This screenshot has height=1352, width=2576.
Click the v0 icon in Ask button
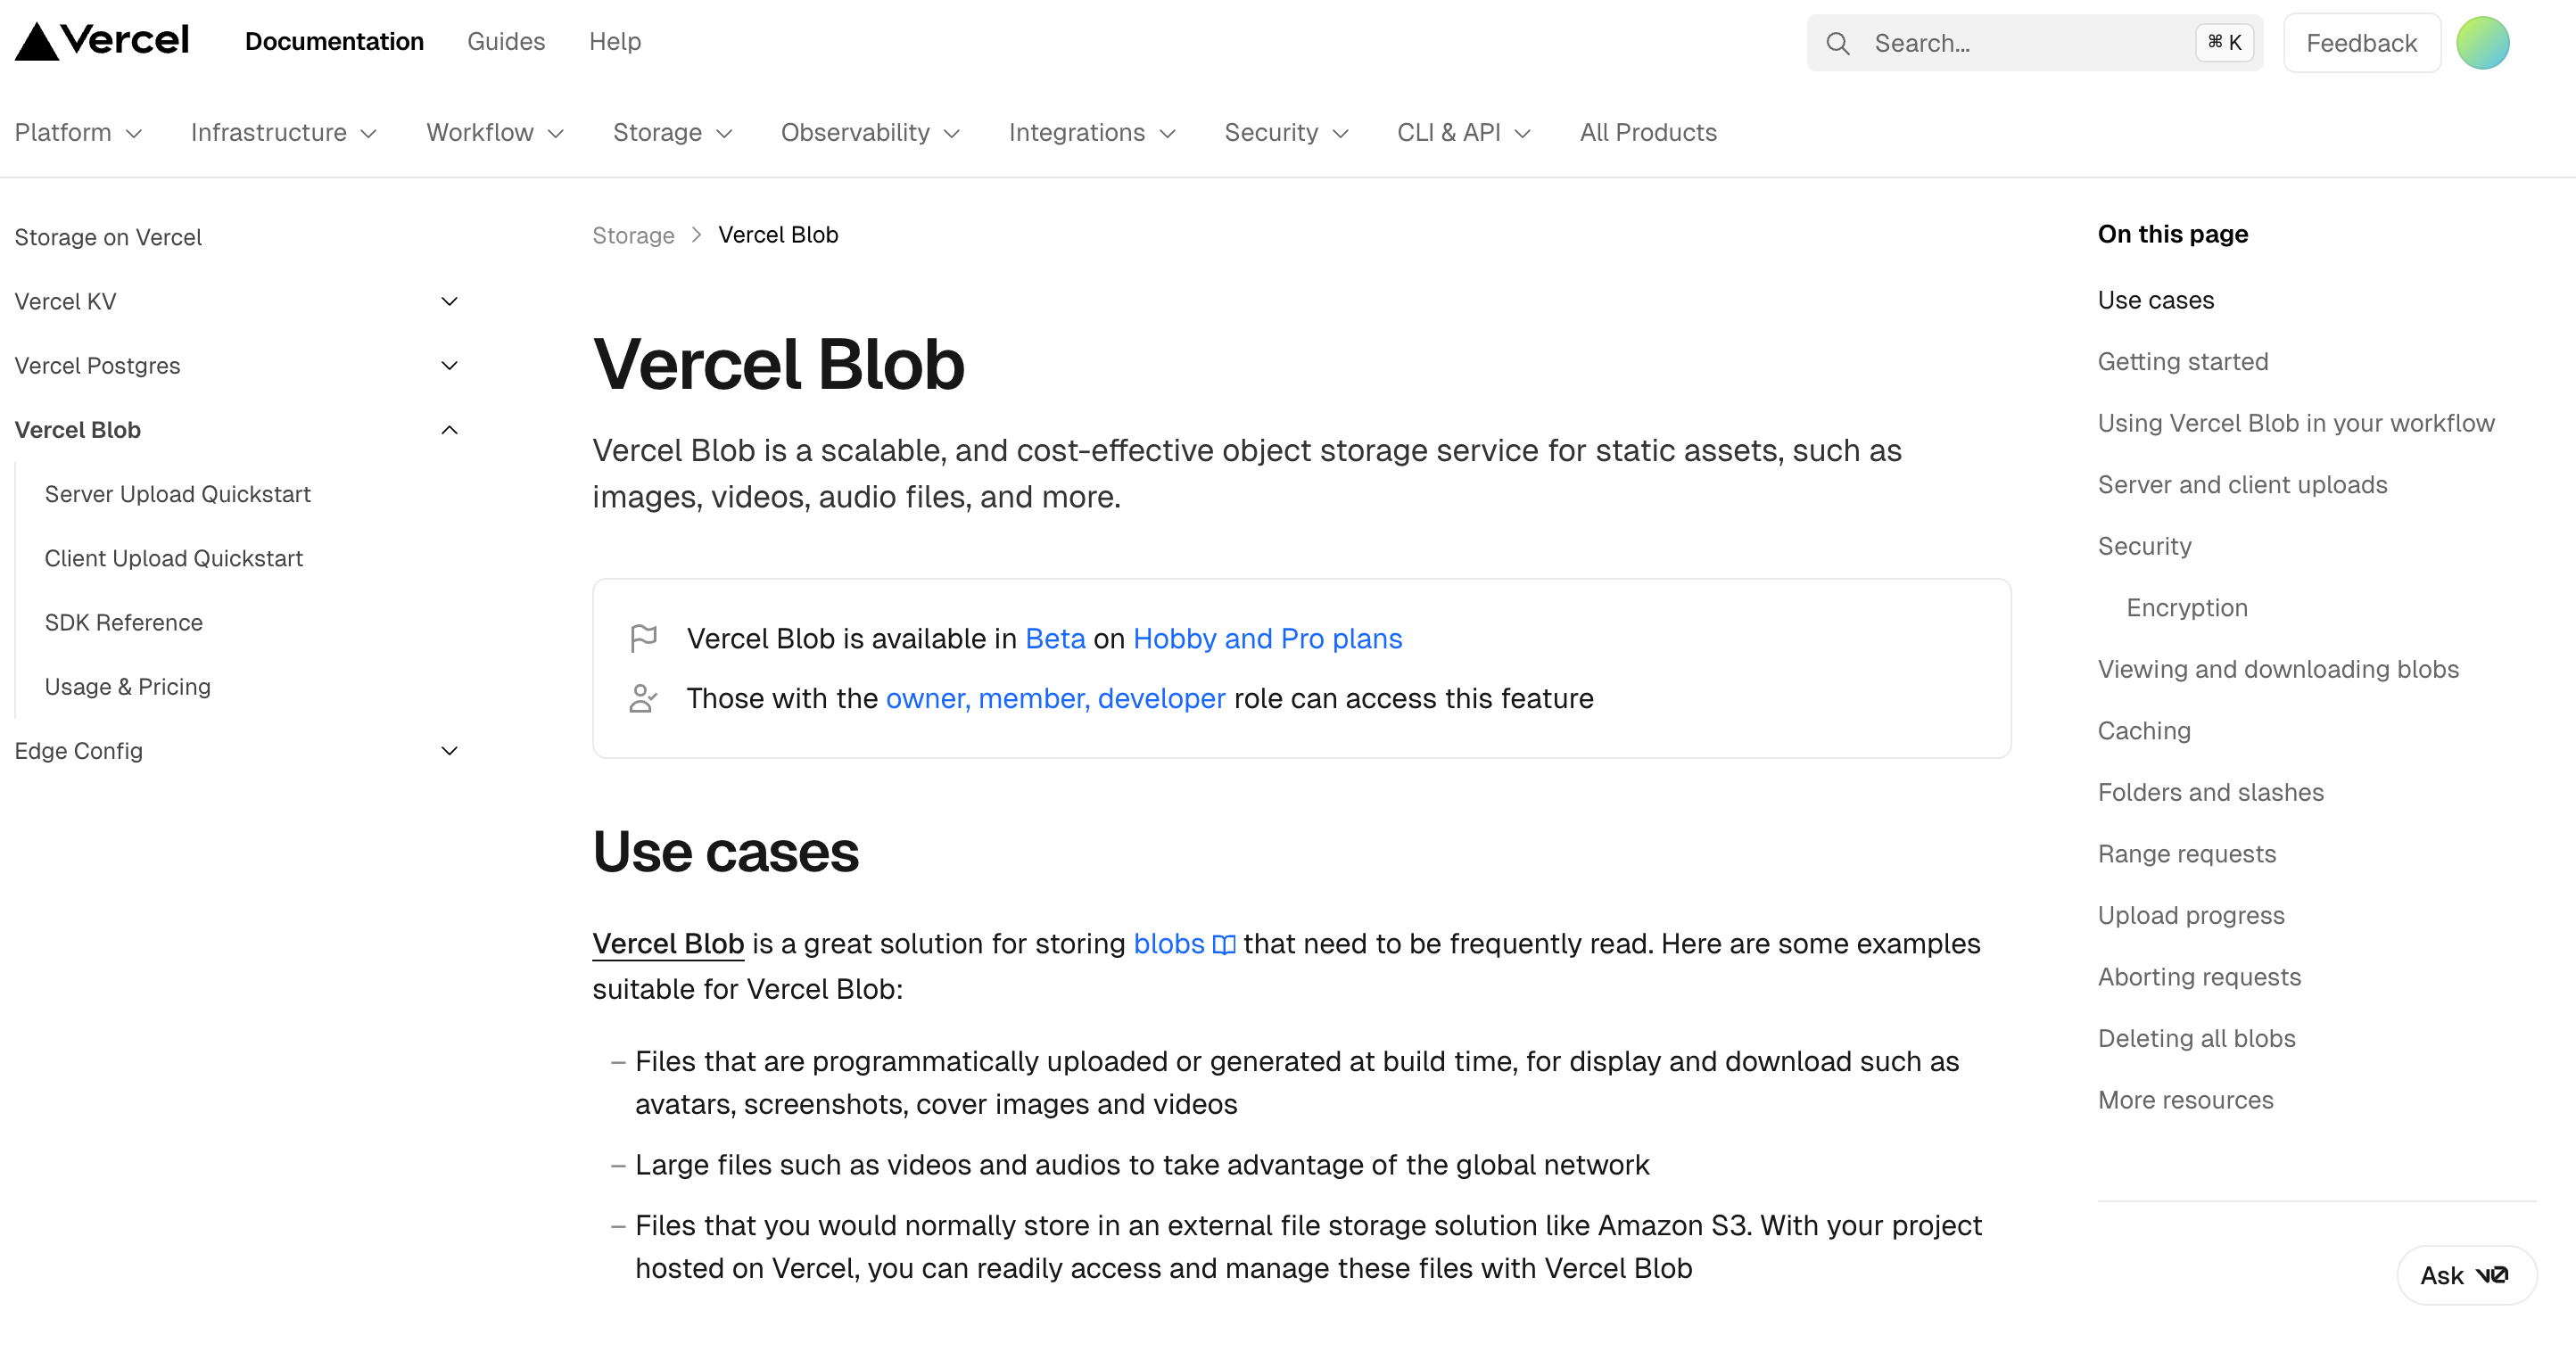[2491, 1275]
